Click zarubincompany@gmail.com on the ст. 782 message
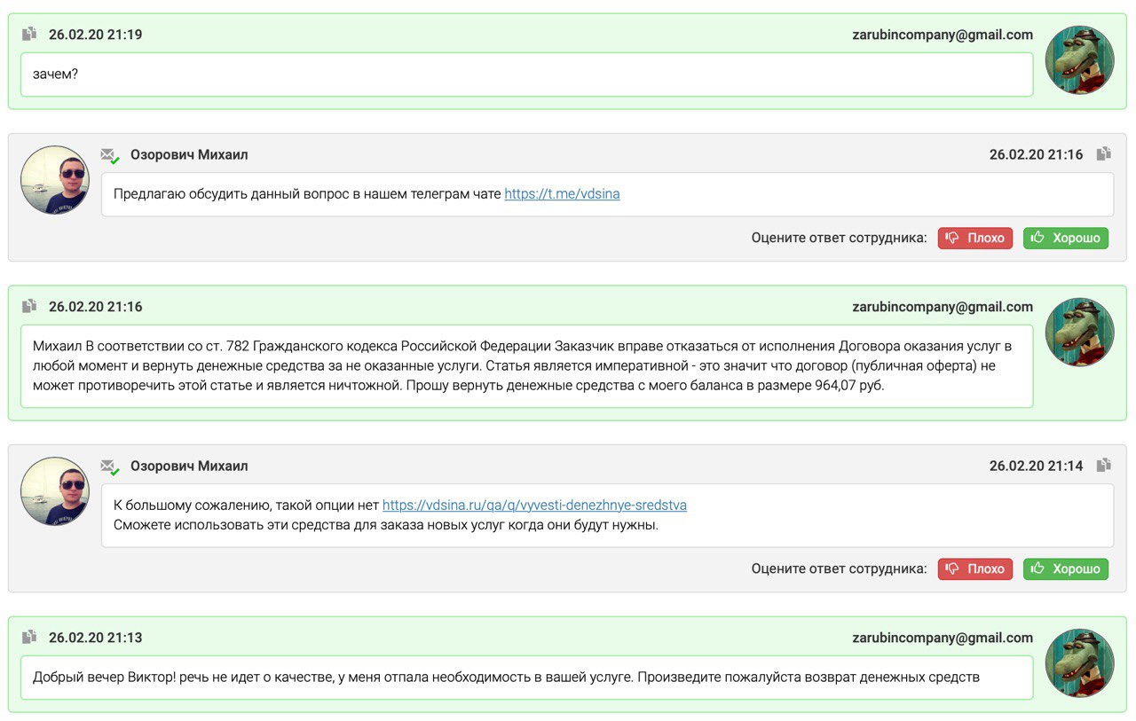This screenshot has width=1136, height=721. click(x=943, y=307)
